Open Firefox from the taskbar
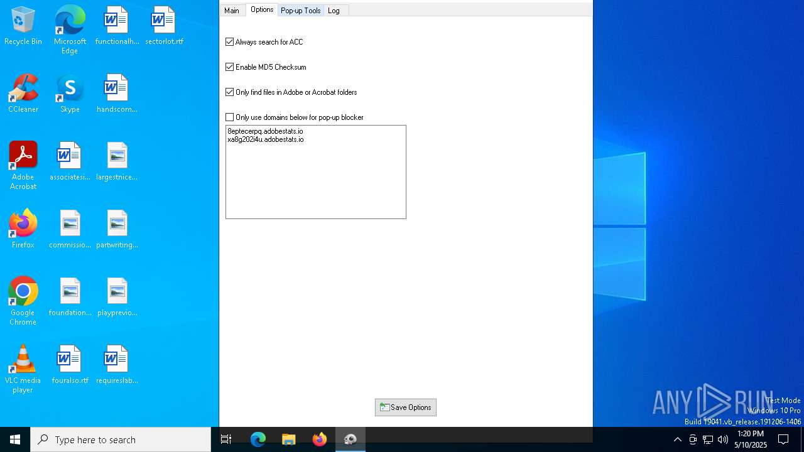804x452 pixels. (320, 439)
